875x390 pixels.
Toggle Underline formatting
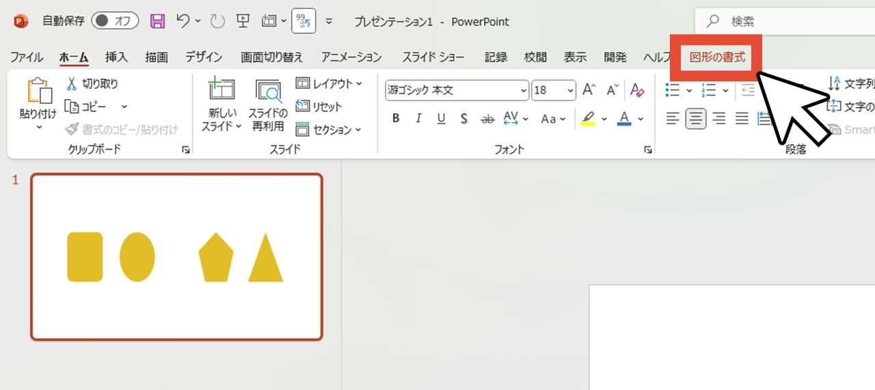441,119
